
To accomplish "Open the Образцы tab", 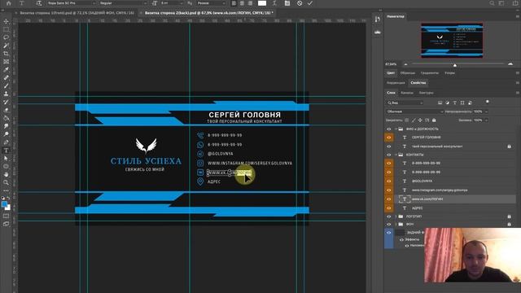I will (x=407, y=73).
